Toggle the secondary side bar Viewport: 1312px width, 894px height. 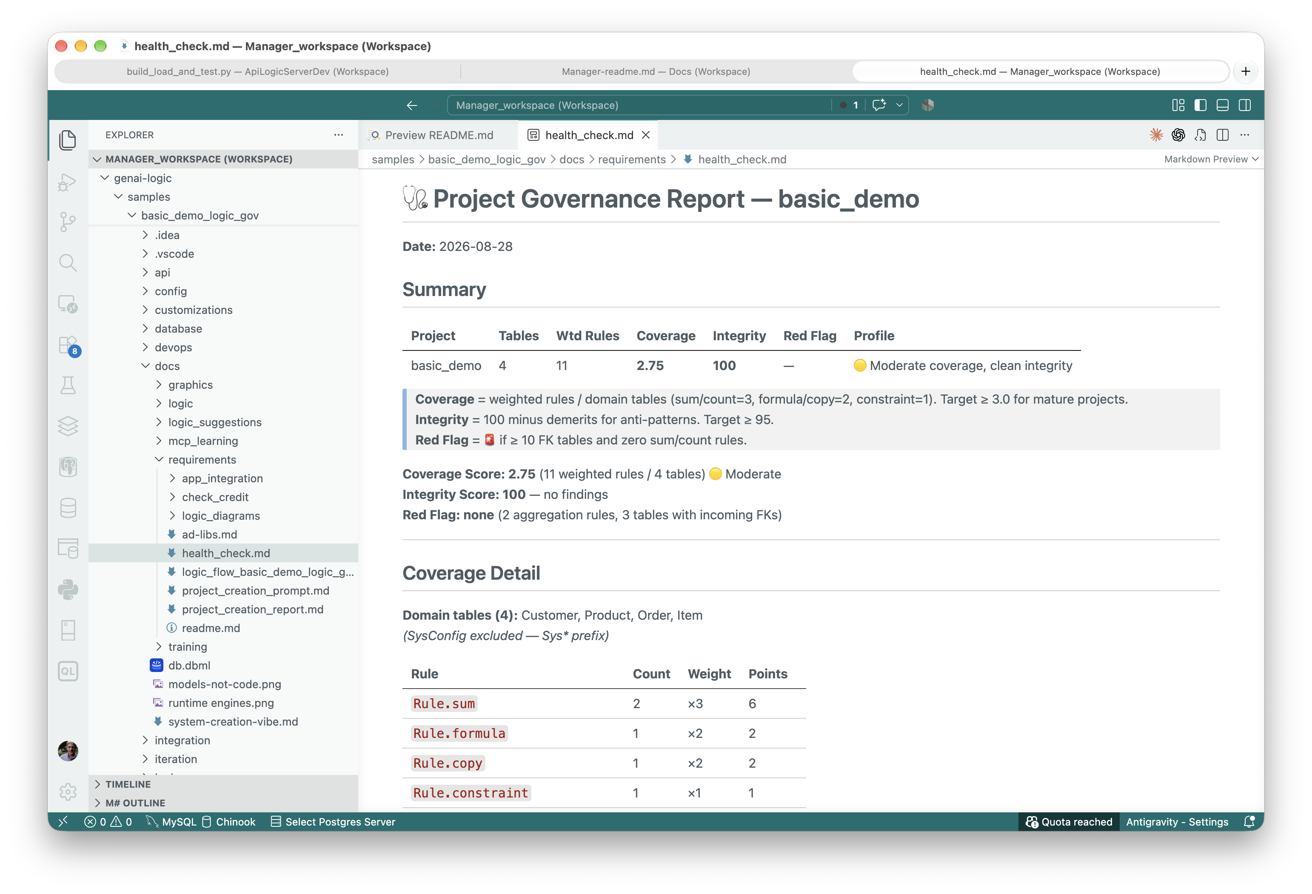[1245, 105]
